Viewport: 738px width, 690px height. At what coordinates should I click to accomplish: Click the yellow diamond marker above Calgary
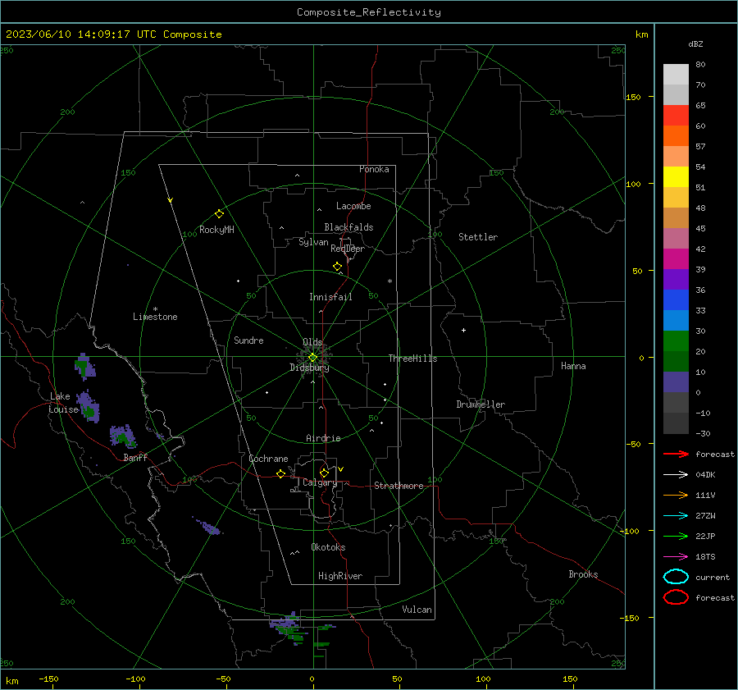click(324, 473)
